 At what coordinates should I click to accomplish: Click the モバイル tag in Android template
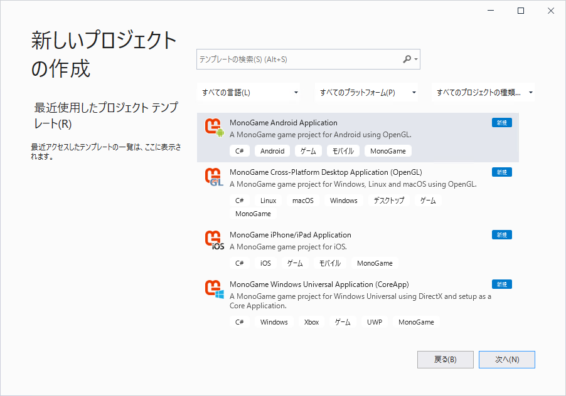[343, 151]
